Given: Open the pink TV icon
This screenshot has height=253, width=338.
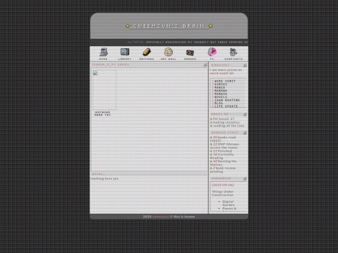Looking at the screenshot, I should pos(212,52).
